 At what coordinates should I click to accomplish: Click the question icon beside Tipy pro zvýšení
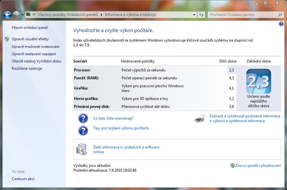coord(83,131)
